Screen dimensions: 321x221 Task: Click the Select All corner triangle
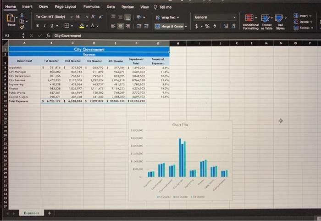coord(6,43)
